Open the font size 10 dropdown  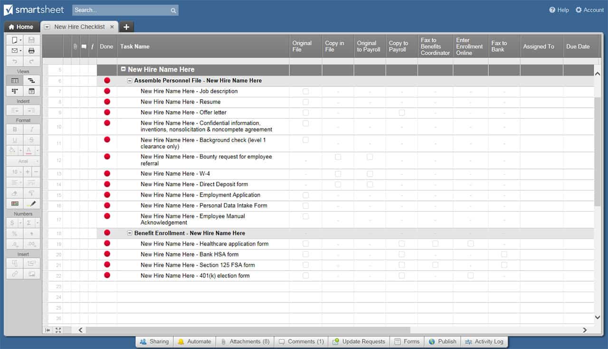[15, 172]
